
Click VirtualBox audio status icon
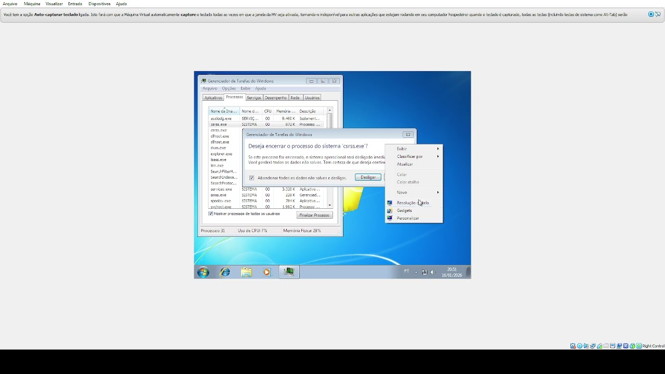586,346
